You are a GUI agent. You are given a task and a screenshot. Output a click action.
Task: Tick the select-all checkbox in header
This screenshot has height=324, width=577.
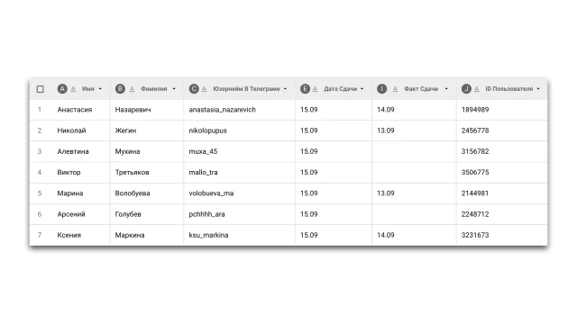(x=41, y=89)
